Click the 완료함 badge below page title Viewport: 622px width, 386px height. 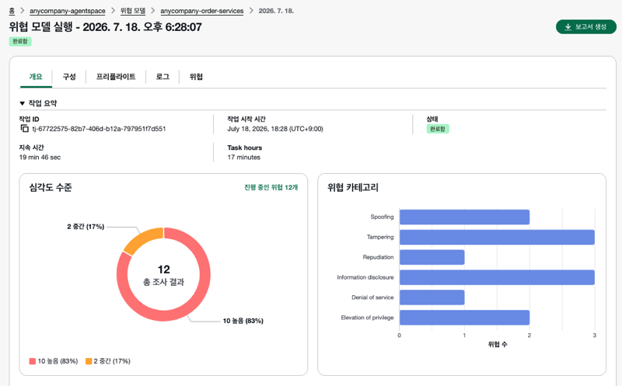tap(20, 41)
